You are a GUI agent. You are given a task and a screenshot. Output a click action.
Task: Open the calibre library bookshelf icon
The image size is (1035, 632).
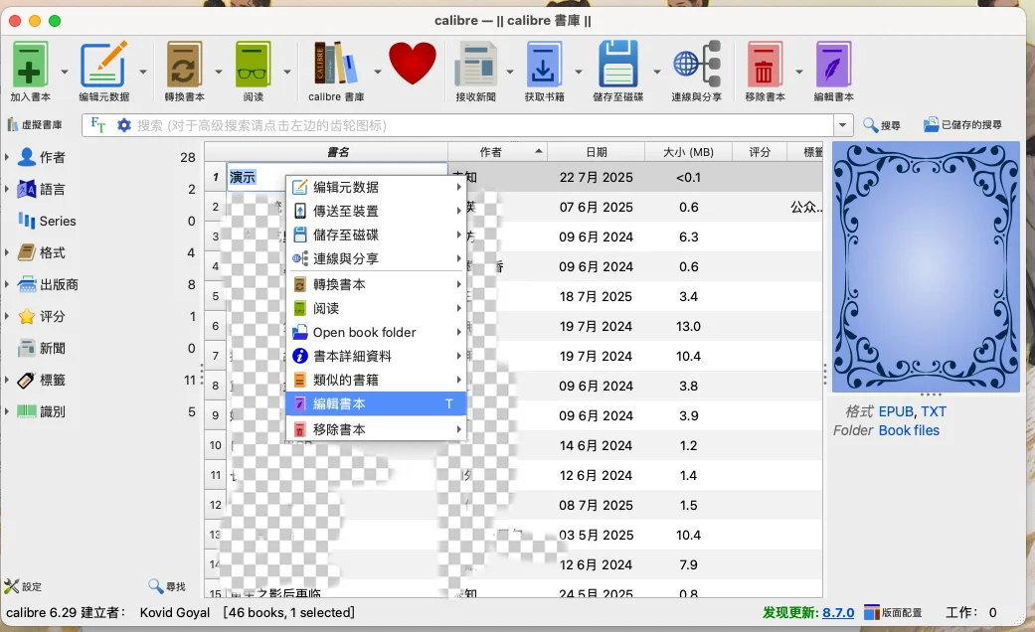point(335,64)
